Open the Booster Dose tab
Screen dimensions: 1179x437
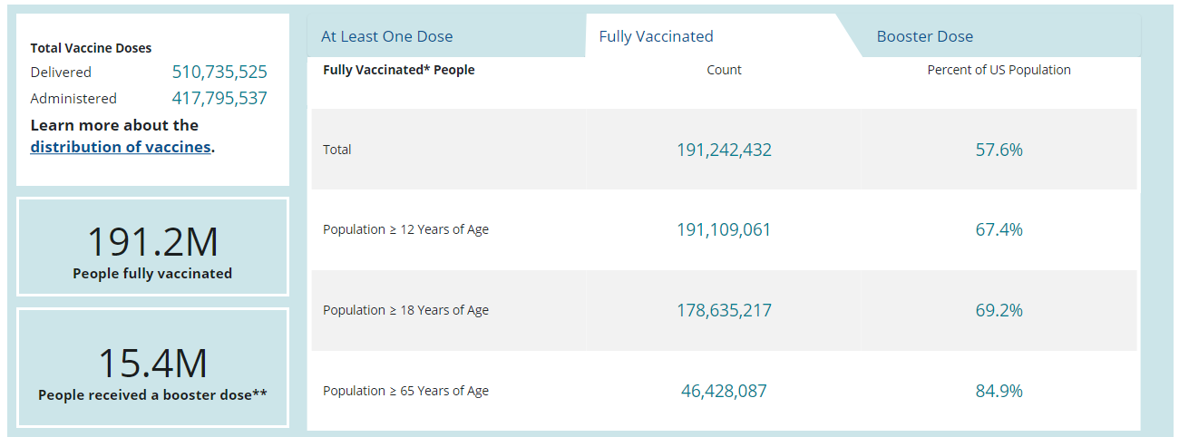(x=924, y=36)
